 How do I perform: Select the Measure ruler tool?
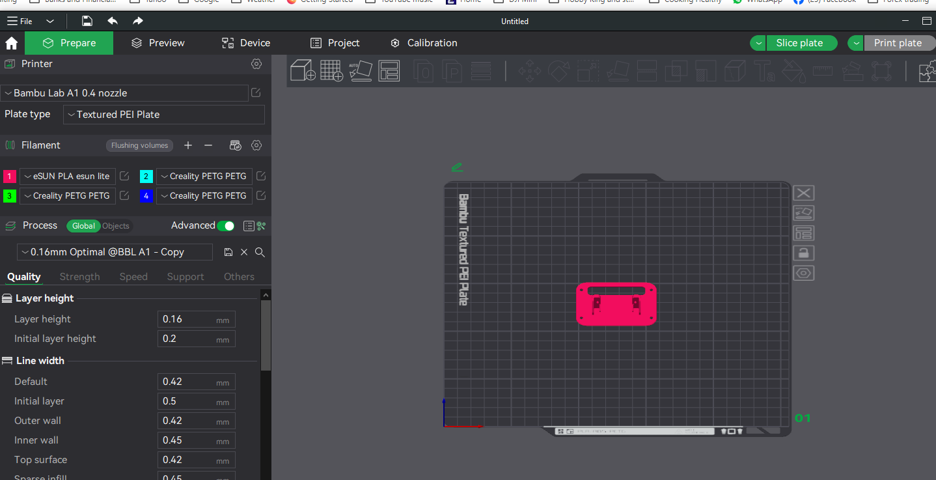point(823,70)
